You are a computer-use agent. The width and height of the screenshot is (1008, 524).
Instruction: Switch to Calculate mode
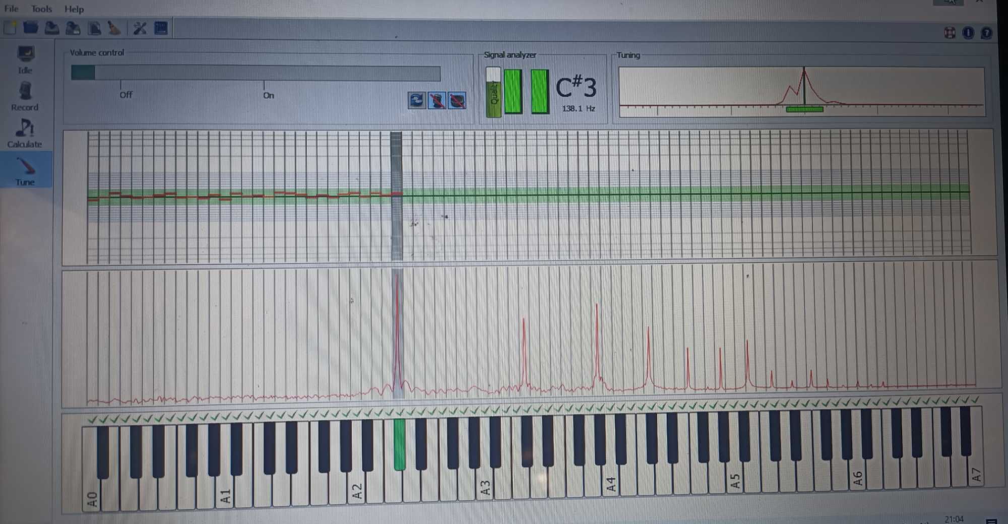click(24, 134)
